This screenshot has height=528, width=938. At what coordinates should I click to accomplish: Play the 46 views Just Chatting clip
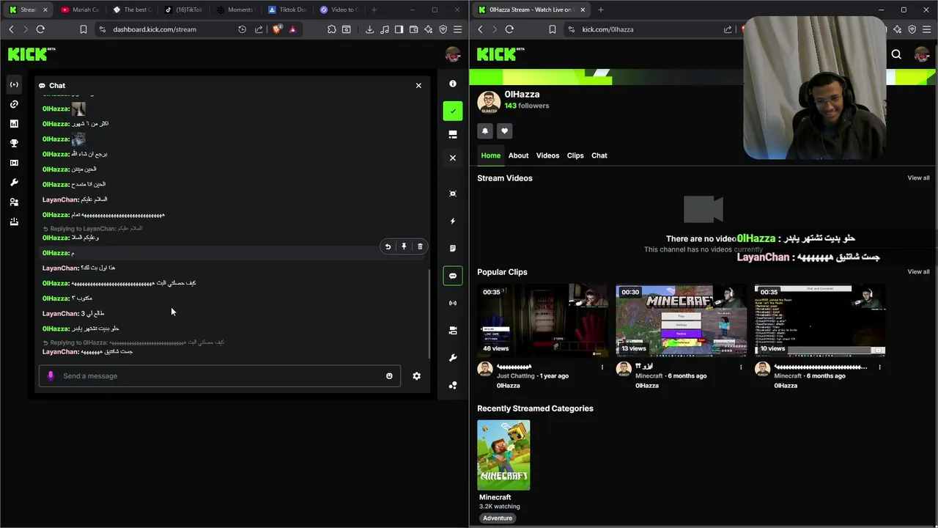tap(542, 320)
